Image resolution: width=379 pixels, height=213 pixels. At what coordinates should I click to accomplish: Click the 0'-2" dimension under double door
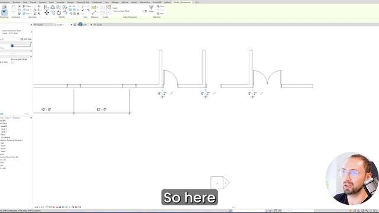tap(252, 93)
